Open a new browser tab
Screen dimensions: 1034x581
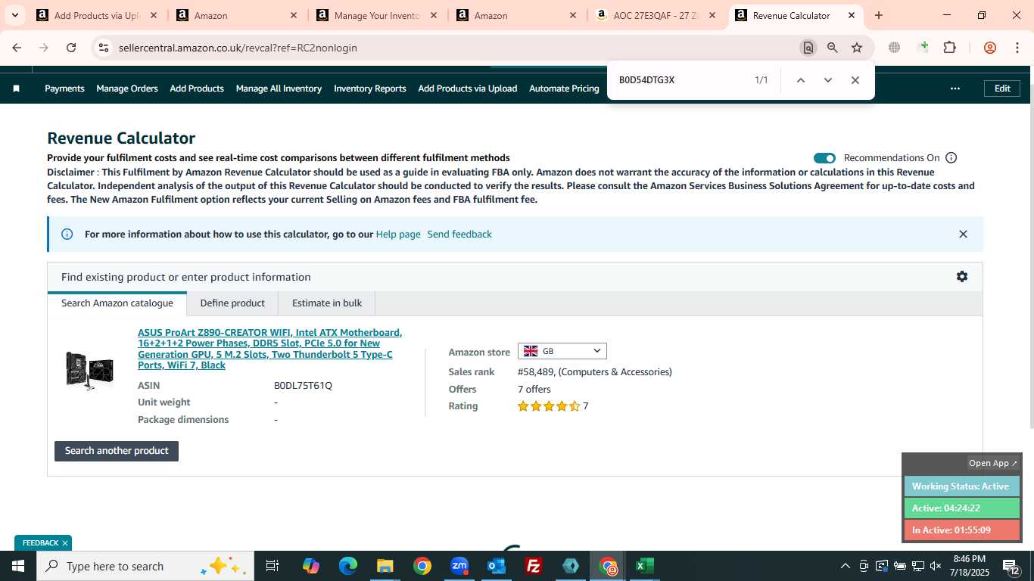click(x=879, y=15)
